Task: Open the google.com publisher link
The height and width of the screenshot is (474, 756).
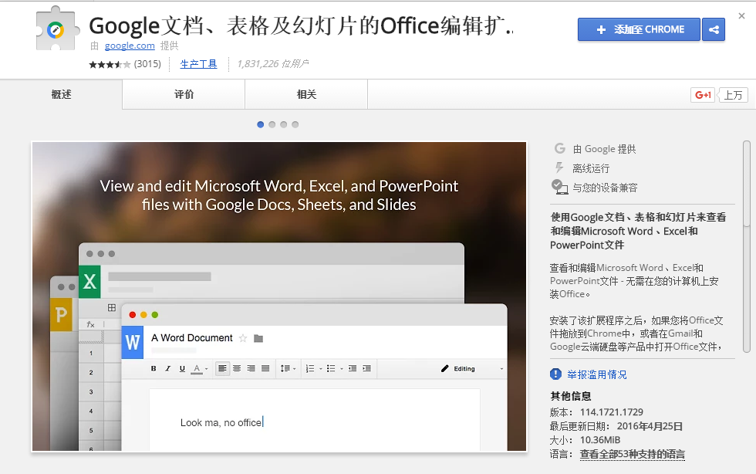Action: coord(130,46)
